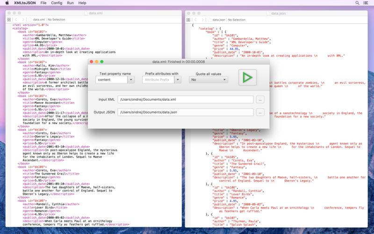Viewport: 374px width, 234px height.
Task: Go back in data.xml window navigation
Action: [x=16, y=20]
